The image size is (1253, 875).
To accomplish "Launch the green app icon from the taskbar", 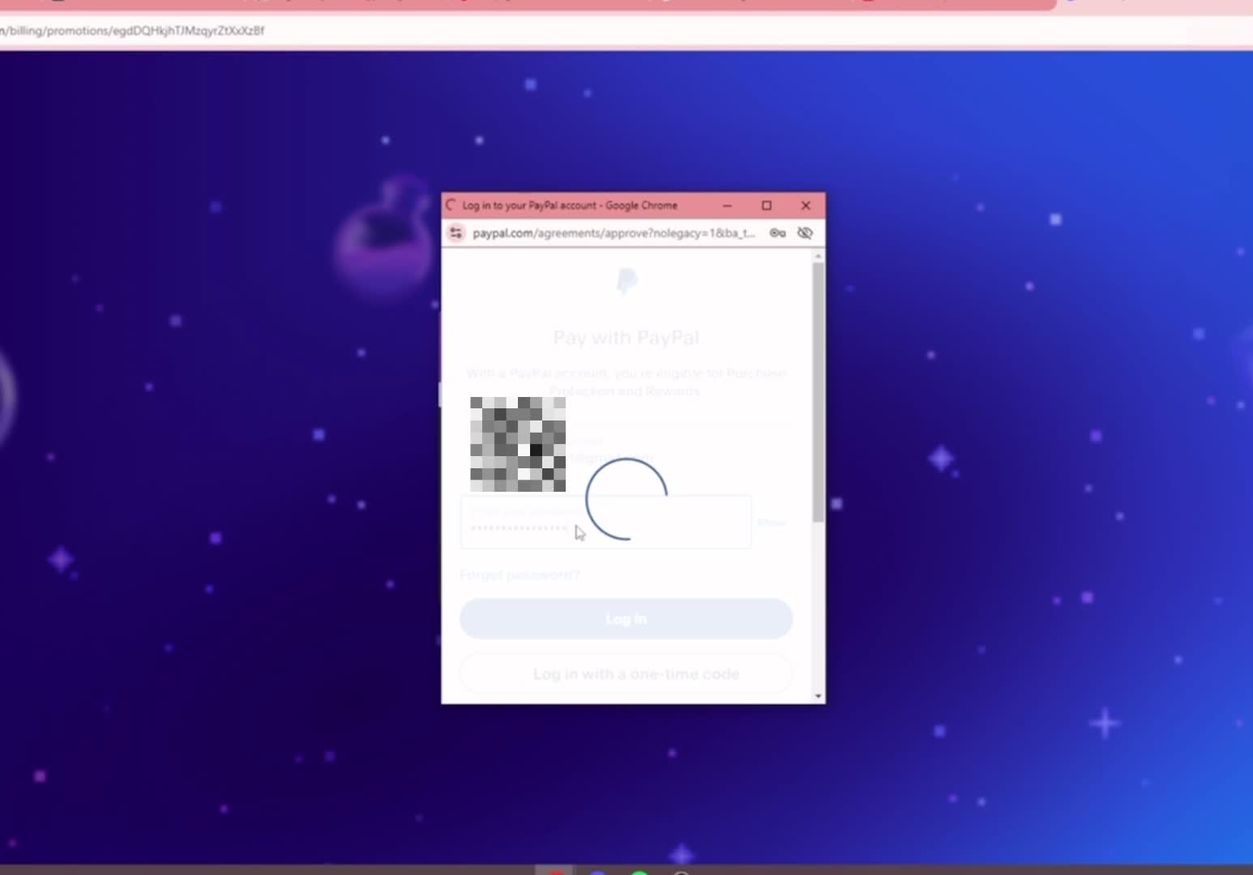I will pyautogui.click(x=640, y=872).
